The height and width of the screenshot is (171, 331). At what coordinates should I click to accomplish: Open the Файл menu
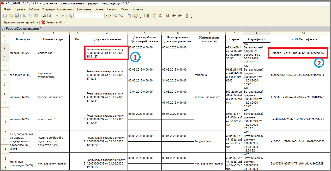click(x=8, y=9)
